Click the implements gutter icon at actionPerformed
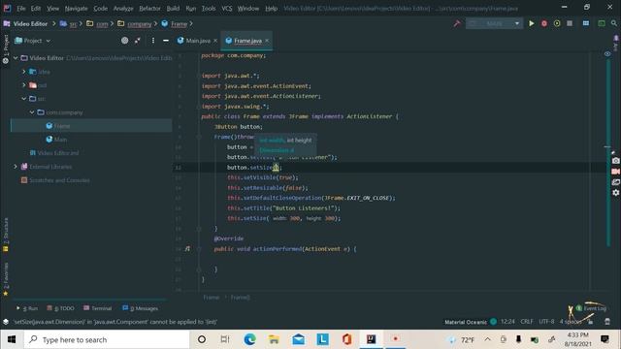 tap(187, 249)
